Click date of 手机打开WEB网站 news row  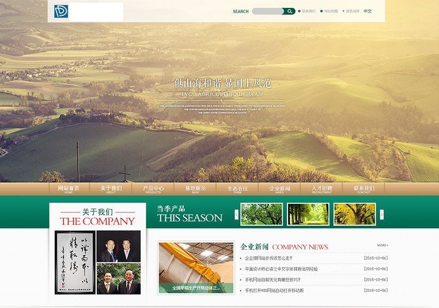[x=376, y=291]
